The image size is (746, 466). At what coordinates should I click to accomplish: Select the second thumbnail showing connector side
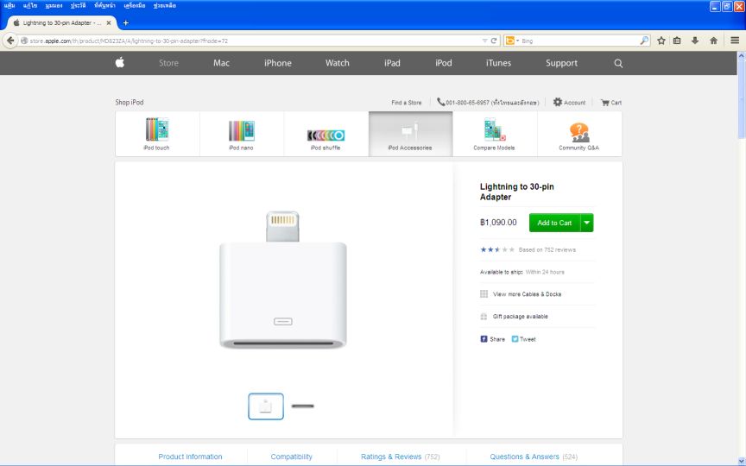(x=302, y=406)
